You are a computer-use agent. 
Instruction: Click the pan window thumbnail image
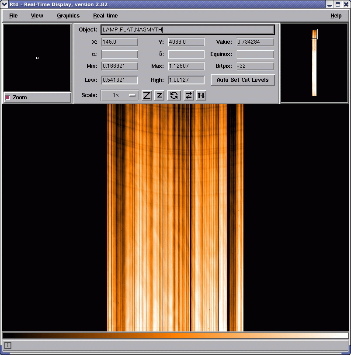[314, 63]
